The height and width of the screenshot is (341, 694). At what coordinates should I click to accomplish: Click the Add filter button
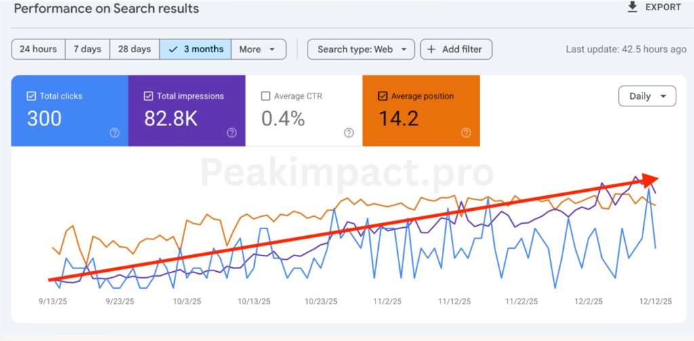[456, 49]
